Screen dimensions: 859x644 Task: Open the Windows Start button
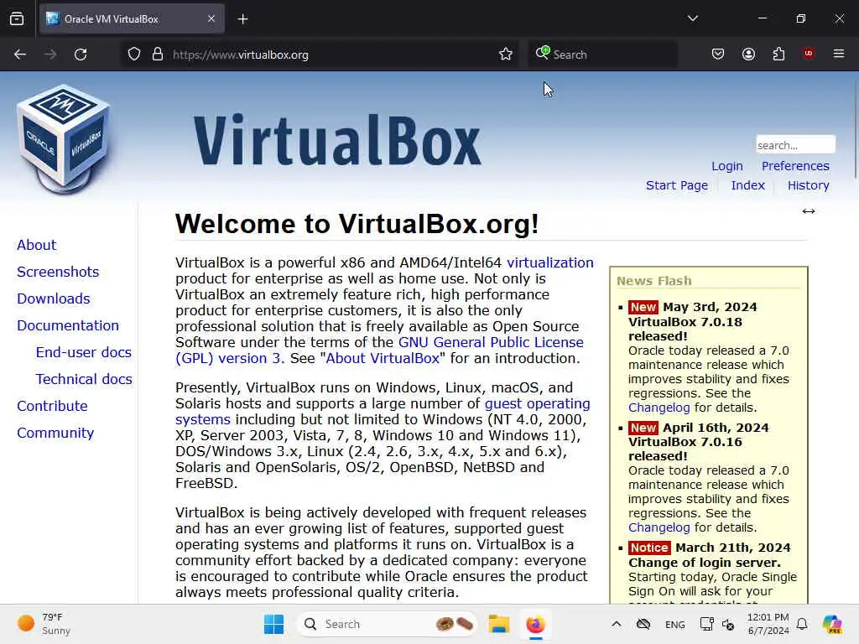pyautogui.click(x=274, y=624)
